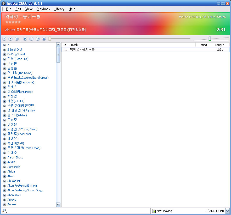Screen dimensions: 231x215
Task: Expand the Aaron Shust node
Action: coord(4,158)
